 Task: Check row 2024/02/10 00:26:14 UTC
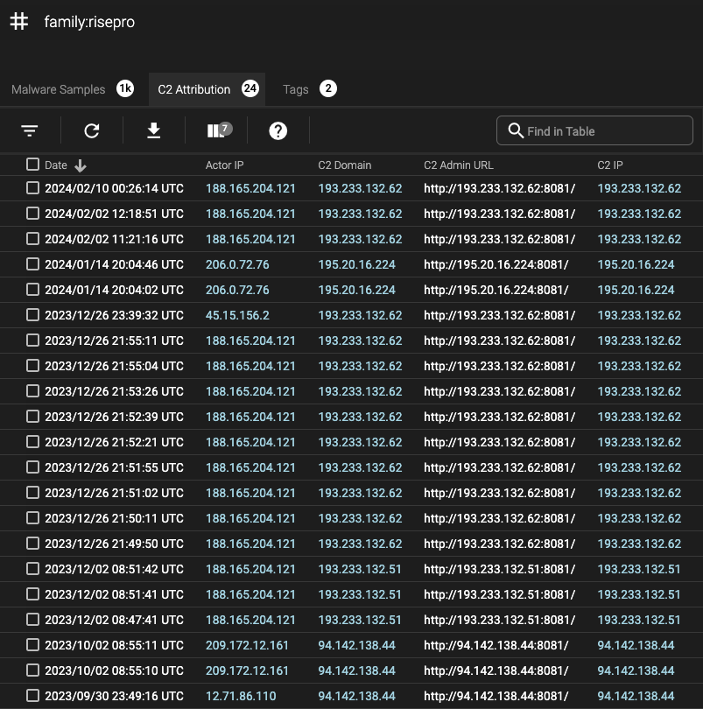[32, 187]
